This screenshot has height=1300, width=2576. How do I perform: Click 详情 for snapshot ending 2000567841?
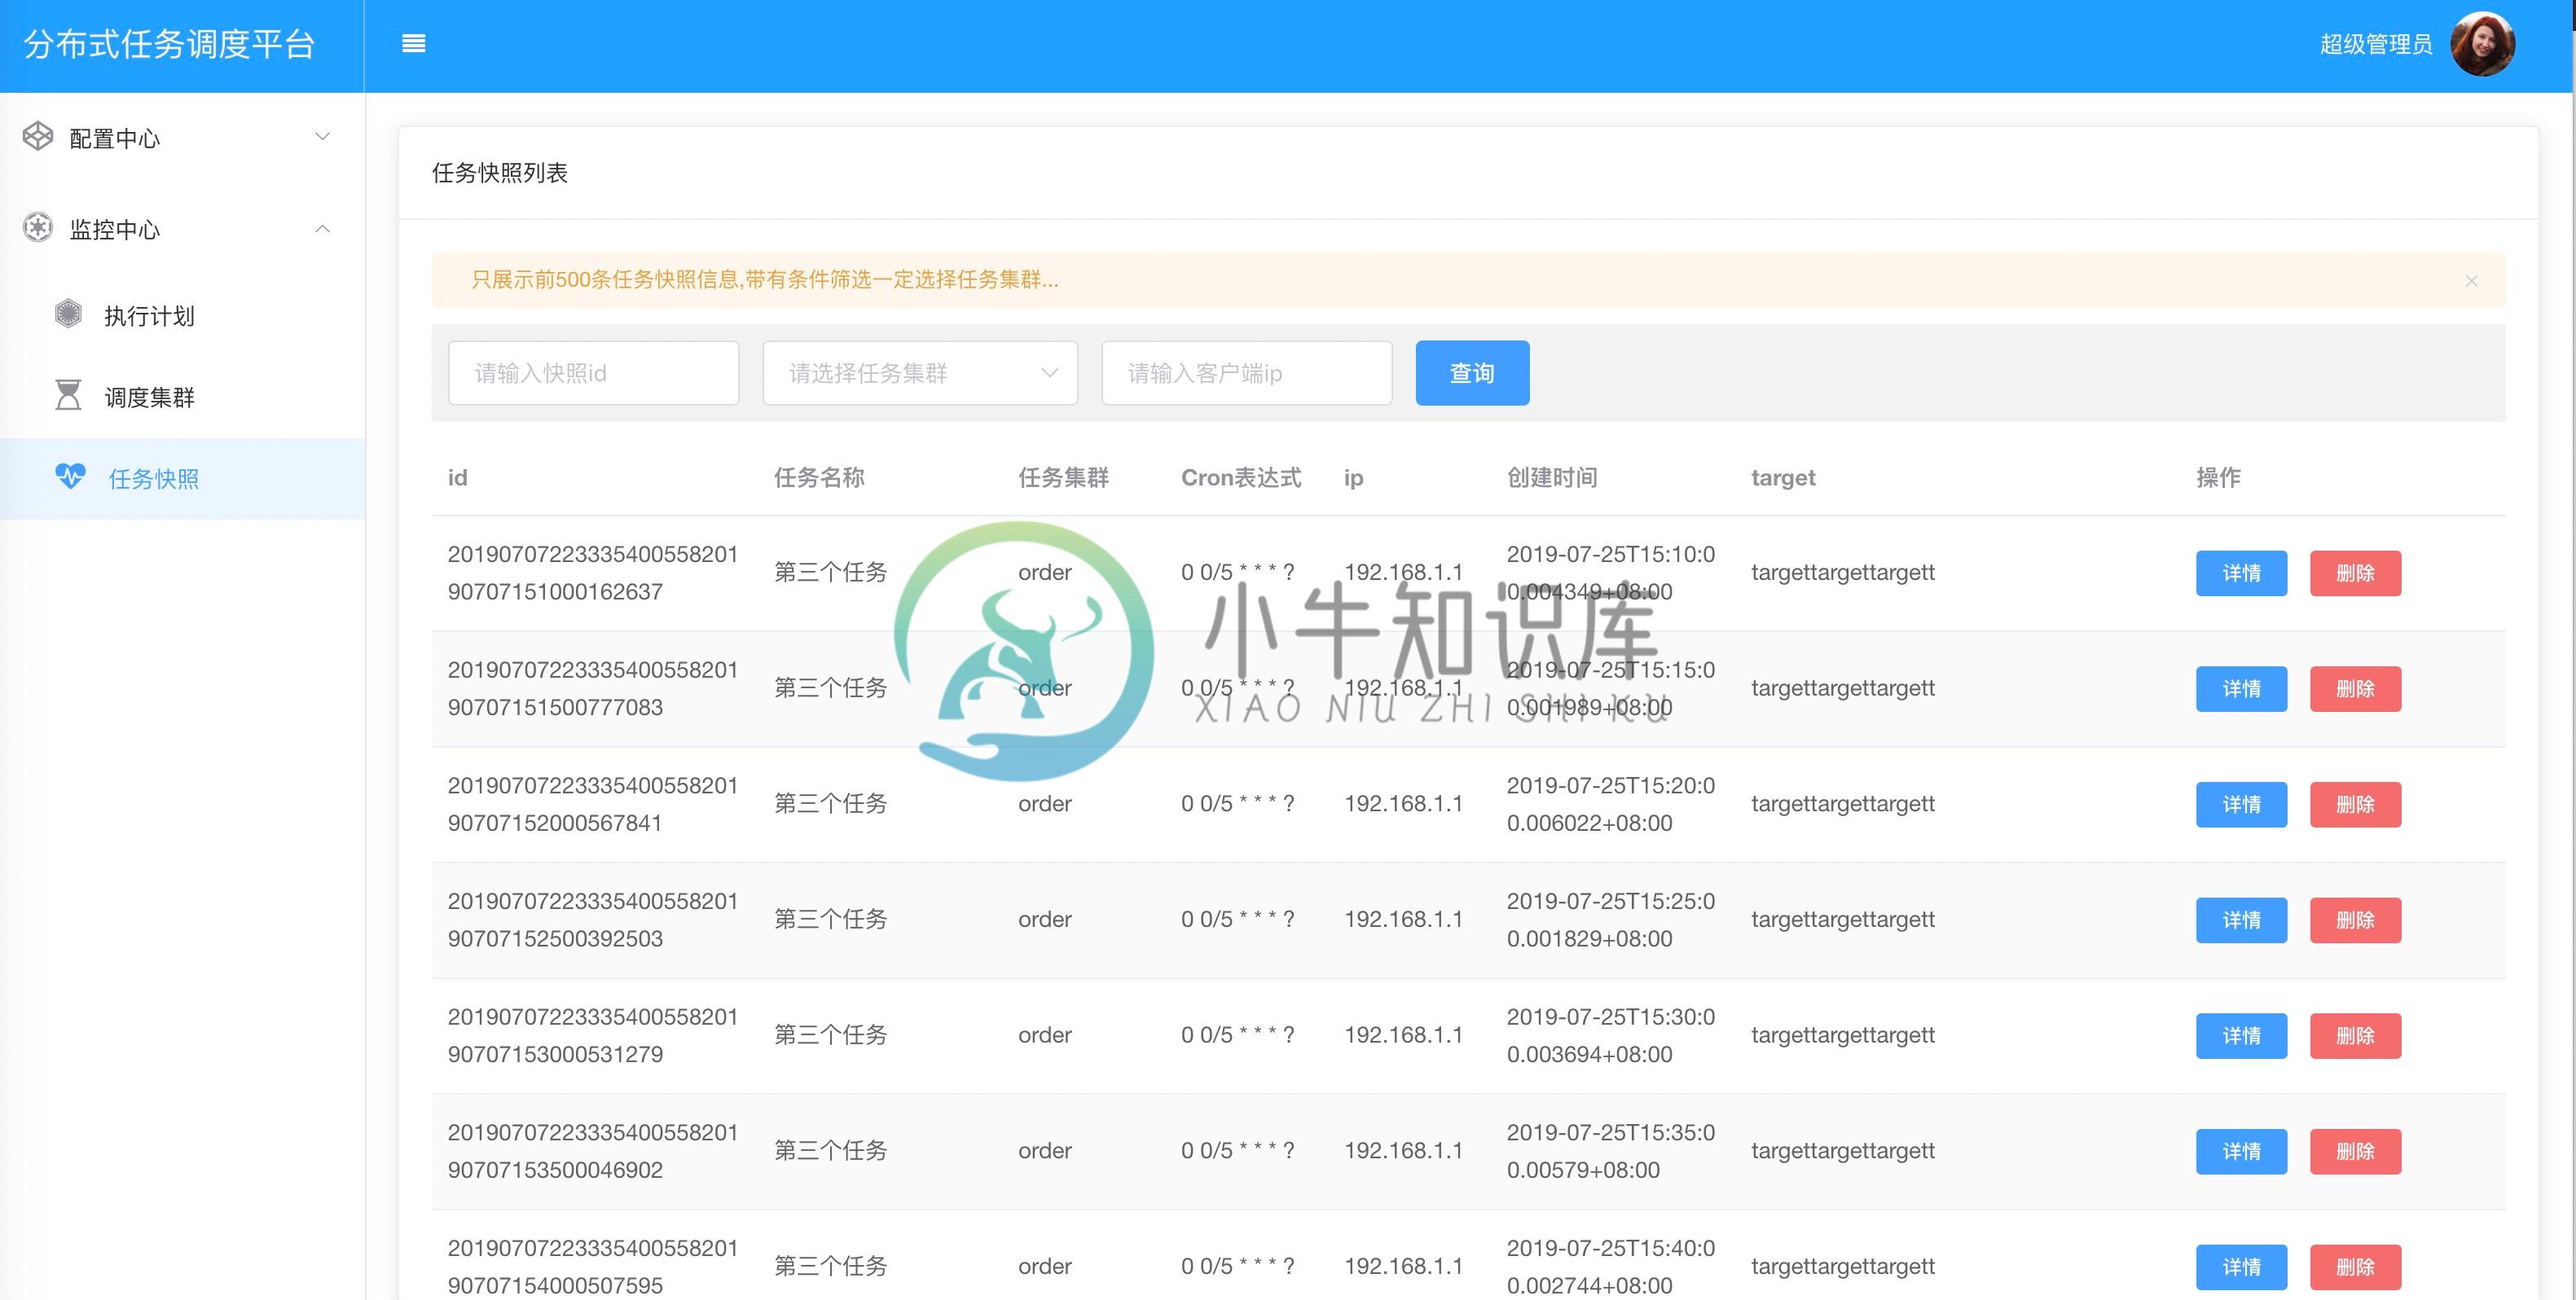2241,805
